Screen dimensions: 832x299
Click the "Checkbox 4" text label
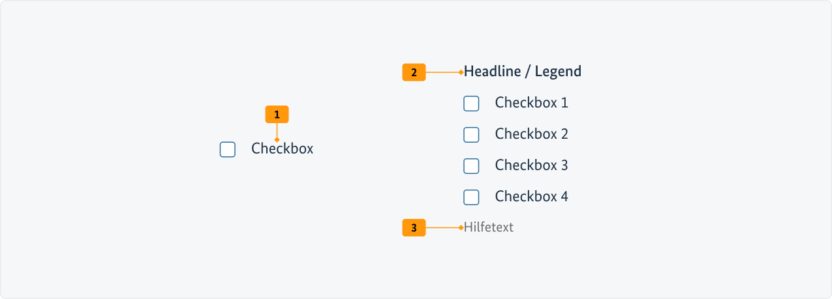click(531, 197)
